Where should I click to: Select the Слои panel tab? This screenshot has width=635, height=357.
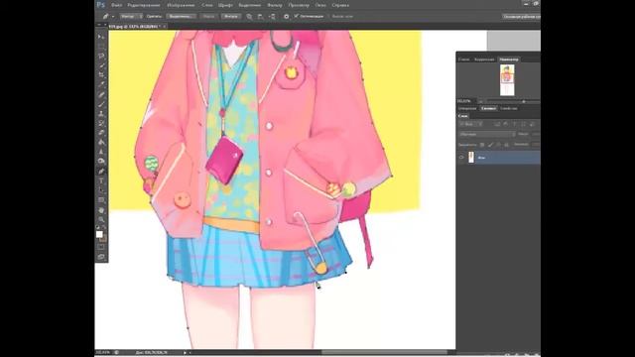(463, 116)
